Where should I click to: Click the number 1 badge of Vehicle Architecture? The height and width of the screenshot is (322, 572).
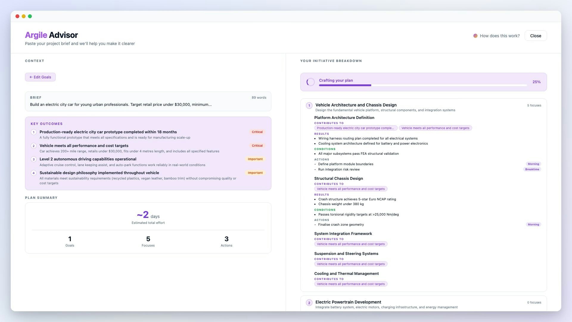[309, 106]
